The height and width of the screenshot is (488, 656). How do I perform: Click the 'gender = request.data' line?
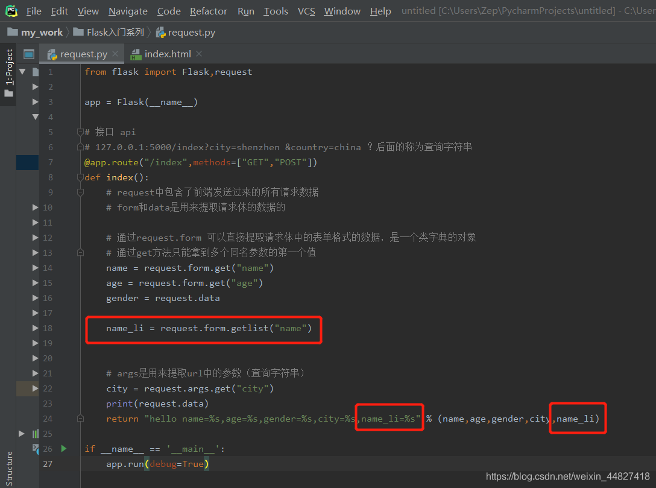[x=163, y=298]
